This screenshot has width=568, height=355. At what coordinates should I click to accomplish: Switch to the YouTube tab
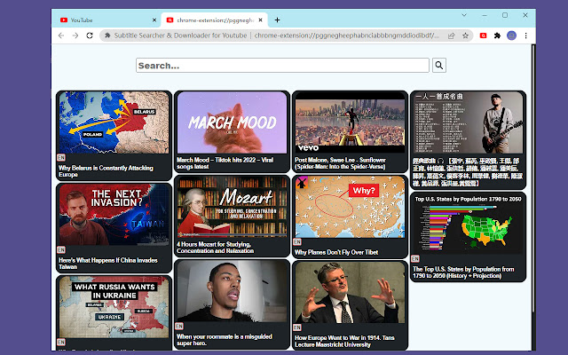pyautogui.click(x=106, y=20)
